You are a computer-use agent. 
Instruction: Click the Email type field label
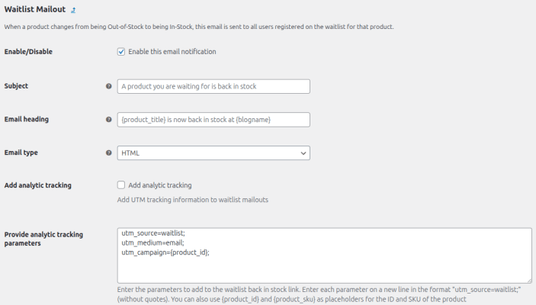click(21, 152)
